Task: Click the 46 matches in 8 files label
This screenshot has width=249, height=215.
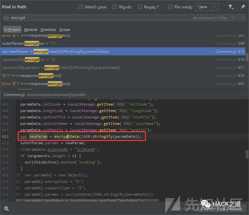Action: [210, 18]
